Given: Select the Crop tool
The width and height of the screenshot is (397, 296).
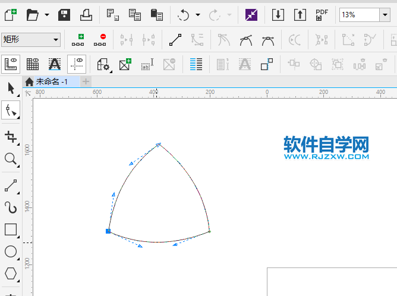Looking at the screenshot, I should pyautogui.click(x=11, y=137).
